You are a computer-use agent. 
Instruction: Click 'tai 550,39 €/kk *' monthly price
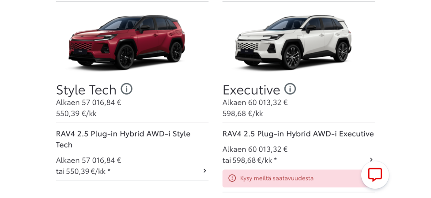[x=83, y=172]
